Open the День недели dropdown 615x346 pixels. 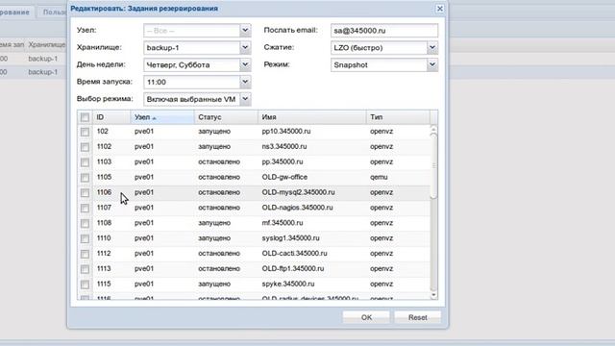(245, 64)
